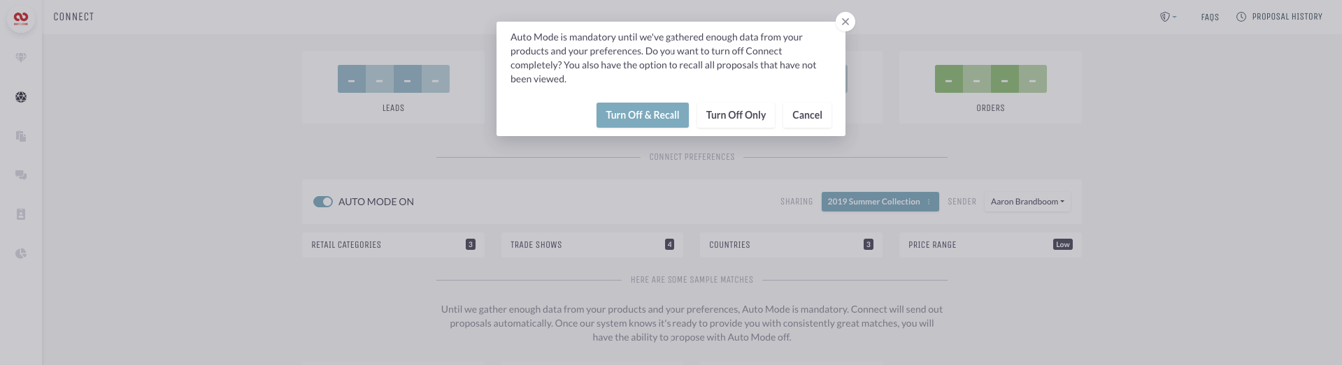Open the pie chart analytics icon
Viewport: 1342px width, 365px height.
pyautogui.click(x=21, y=253)
